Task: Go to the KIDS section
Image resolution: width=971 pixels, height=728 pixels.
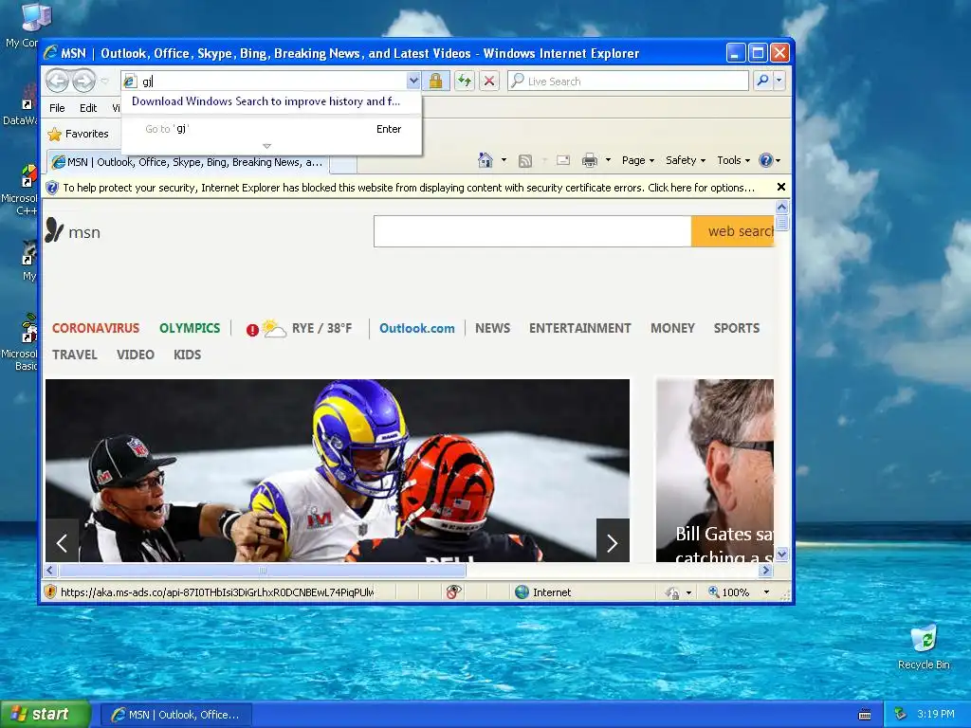Action: coord(187,355)
